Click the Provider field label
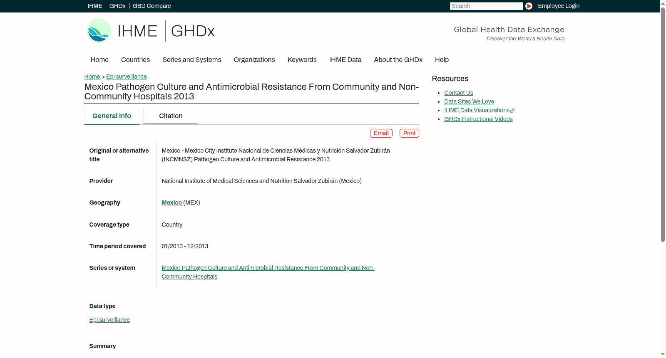Viewport: 666px width, 358px height. click(101, 181)
